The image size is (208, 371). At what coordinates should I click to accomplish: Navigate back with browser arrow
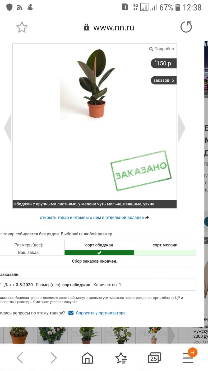(x=20, y=358)
